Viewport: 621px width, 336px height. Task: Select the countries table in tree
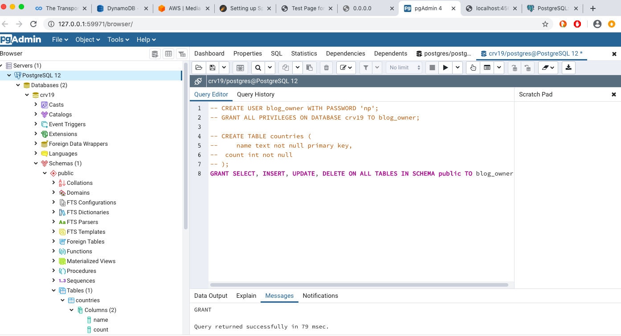tap(87, 300)
